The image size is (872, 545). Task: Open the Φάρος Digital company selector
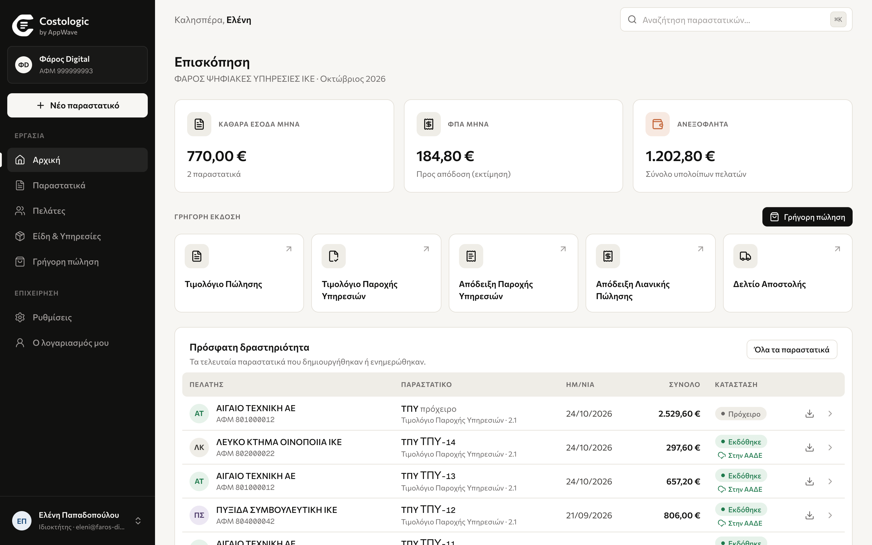pyautogui.click(x=78, y=65)
